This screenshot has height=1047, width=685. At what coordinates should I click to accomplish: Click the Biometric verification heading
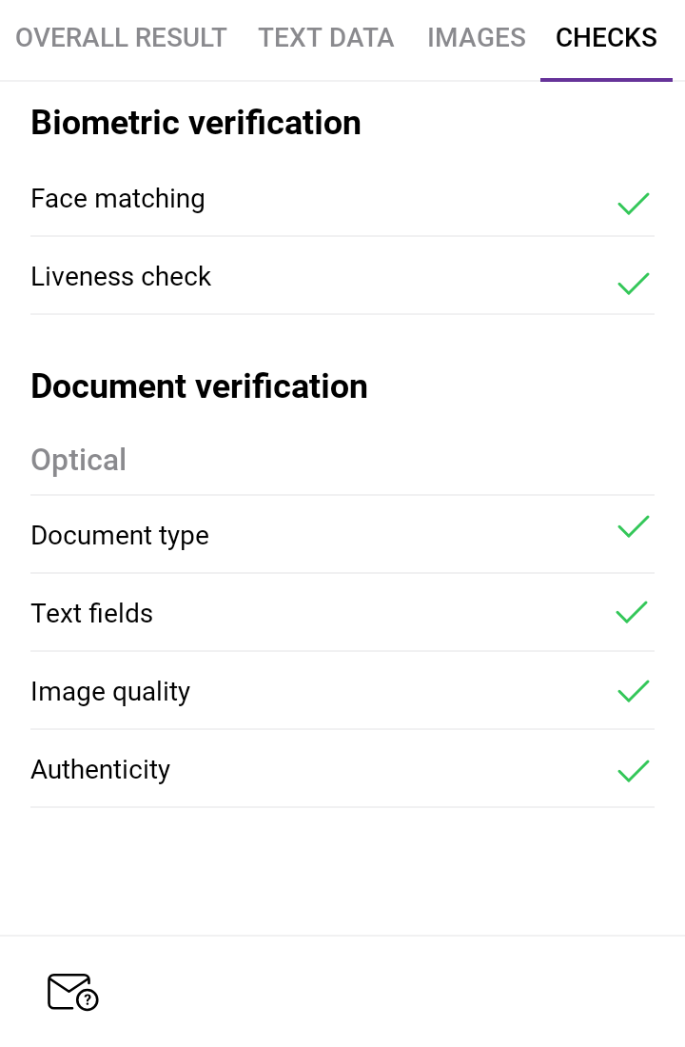click(x=196, y=124)
